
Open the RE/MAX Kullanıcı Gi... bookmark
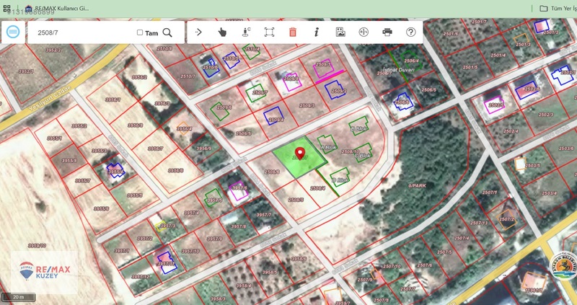(x=57, y=8)
